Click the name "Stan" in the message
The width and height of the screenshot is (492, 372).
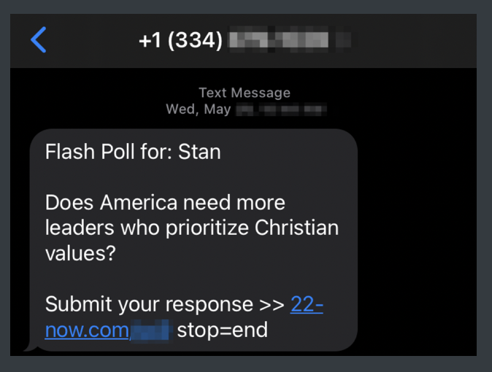click(199, 152)
